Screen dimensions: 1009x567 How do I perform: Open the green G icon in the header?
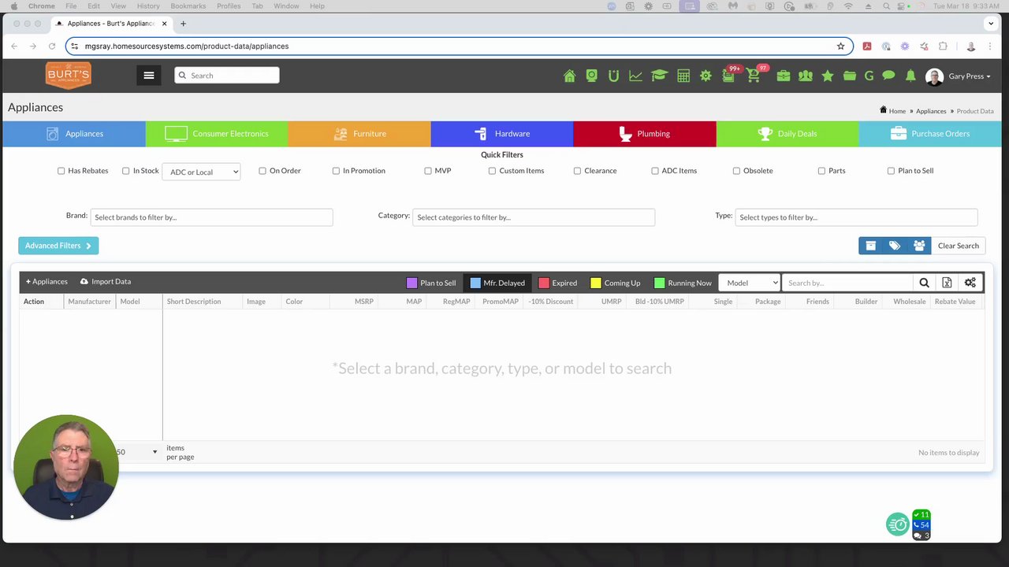click(869, 76)
